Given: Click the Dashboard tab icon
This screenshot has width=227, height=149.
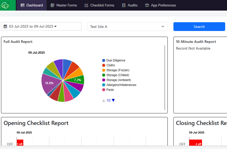Looking at the screenshot, I should pos(23,5).
